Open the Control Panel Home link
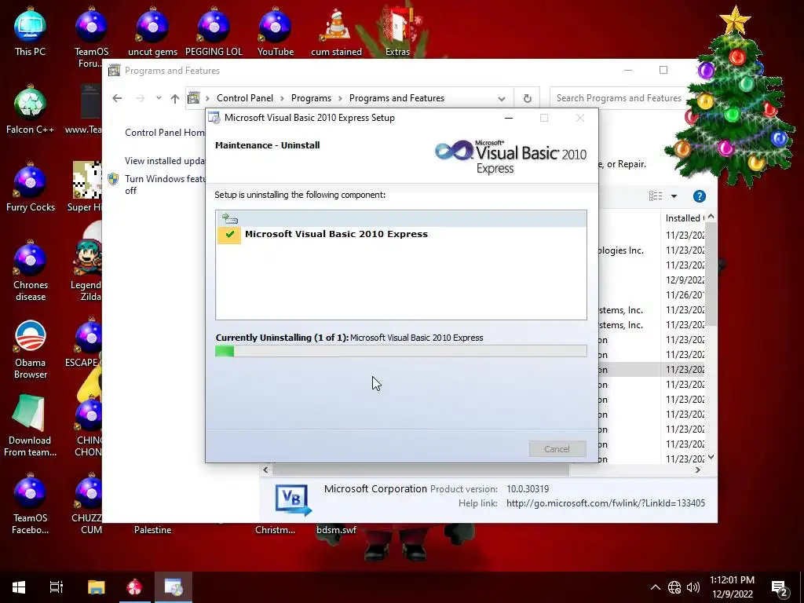The width and height of the screenshot is (804, 603). pos(165,132)
